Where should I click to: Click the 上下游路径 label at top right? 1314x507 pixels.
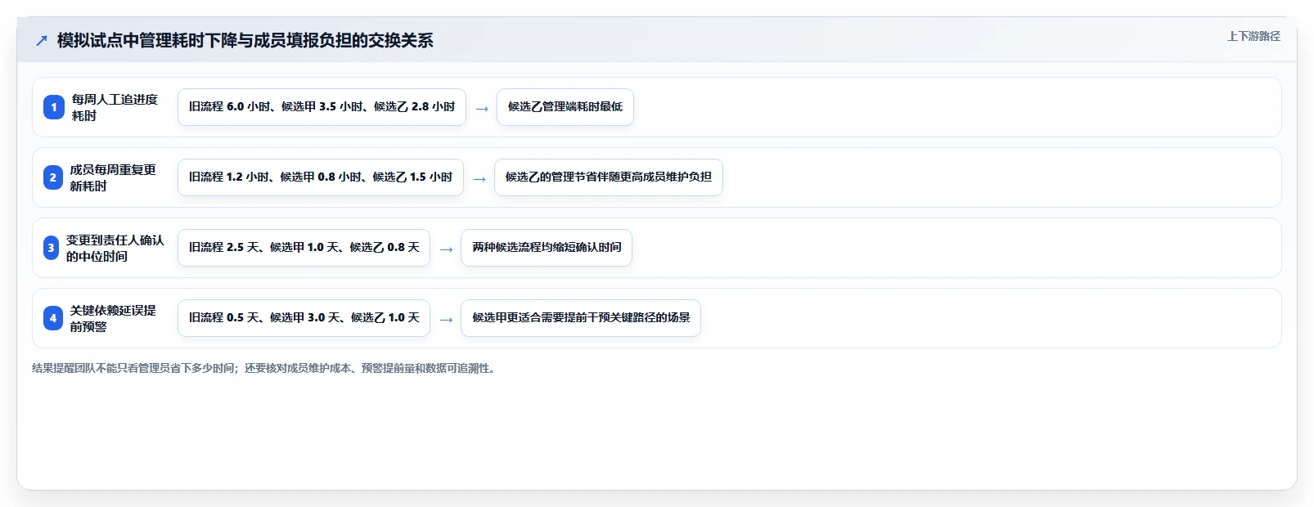click(x=1253, y=36)
